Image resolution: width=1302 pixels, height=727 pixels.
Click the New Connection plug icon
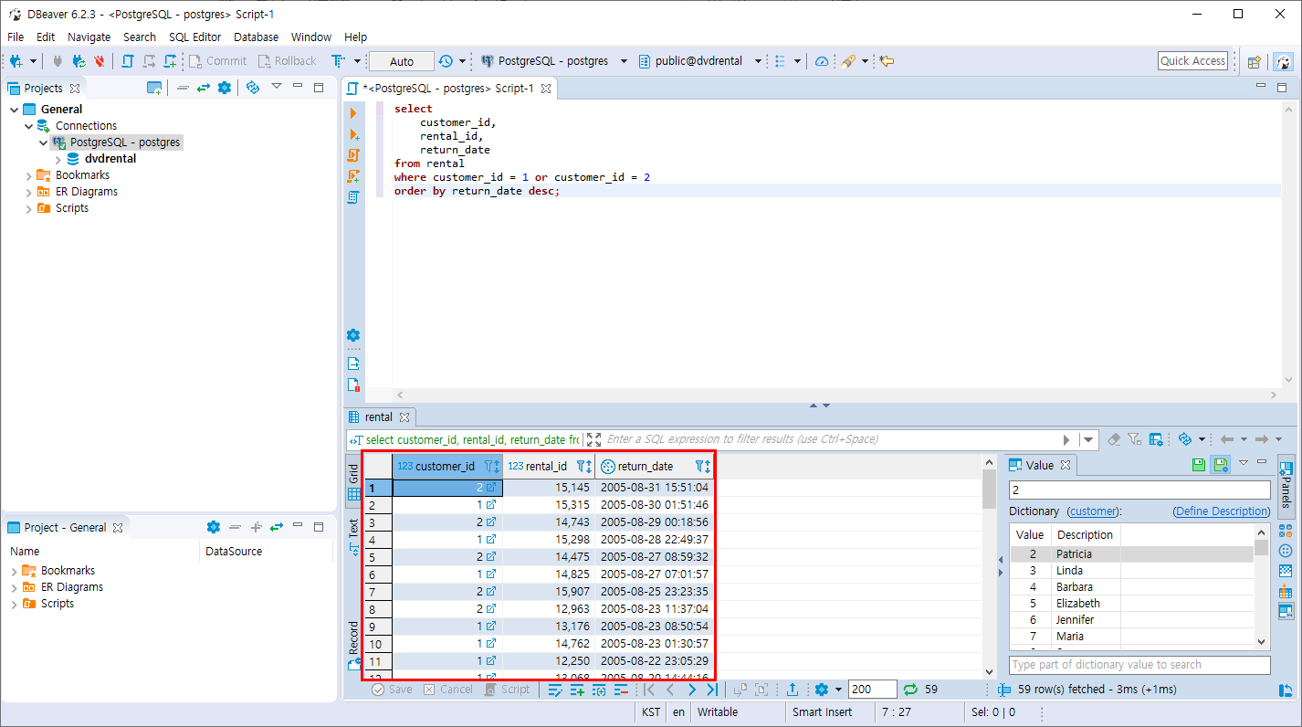click(16, 61)
